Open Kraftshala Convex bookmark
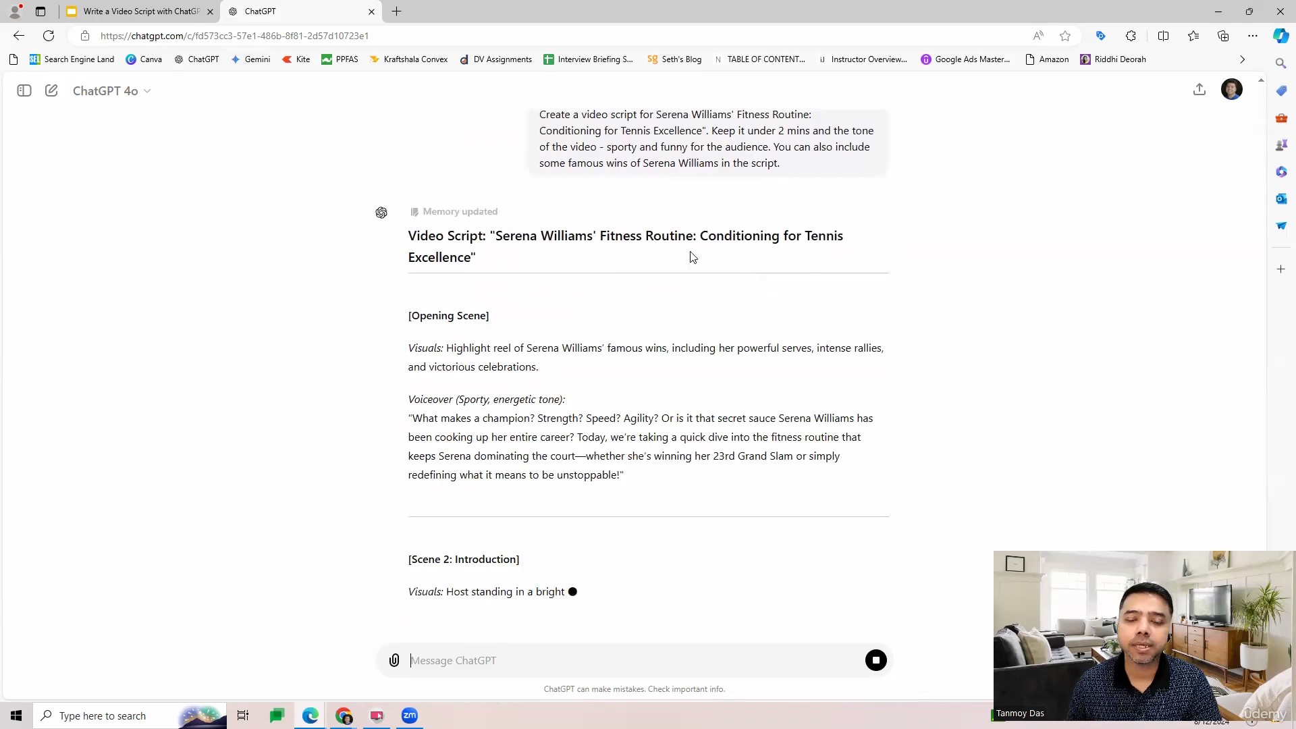The image size is (1296, 729). tap(408, 59)
